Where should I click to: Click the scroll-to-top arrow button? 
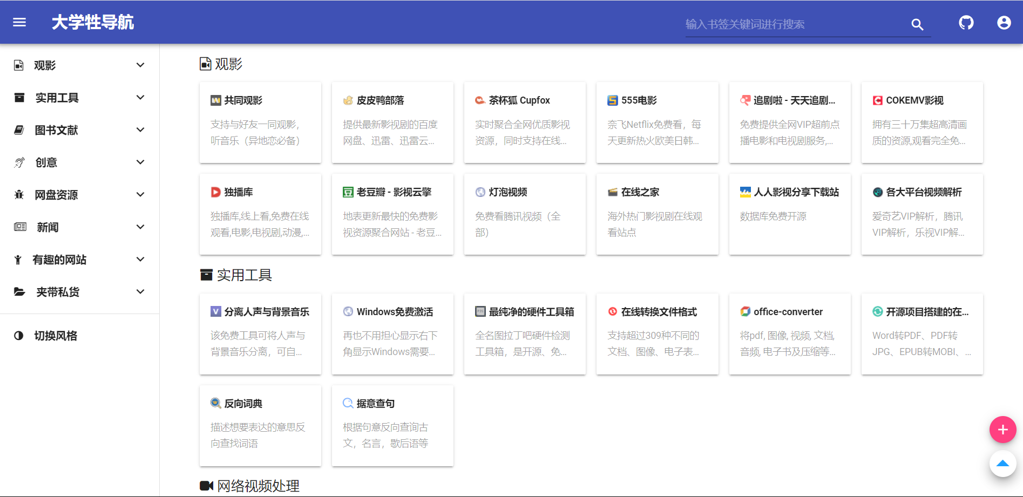coord(1002,464)
